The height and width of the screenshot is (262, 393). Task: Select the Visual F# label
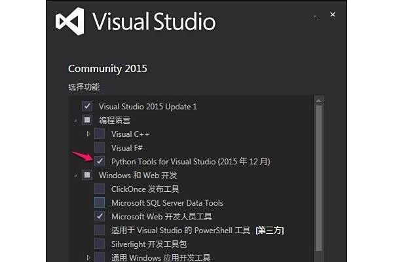pyautogui.click(x=127, y=148)
